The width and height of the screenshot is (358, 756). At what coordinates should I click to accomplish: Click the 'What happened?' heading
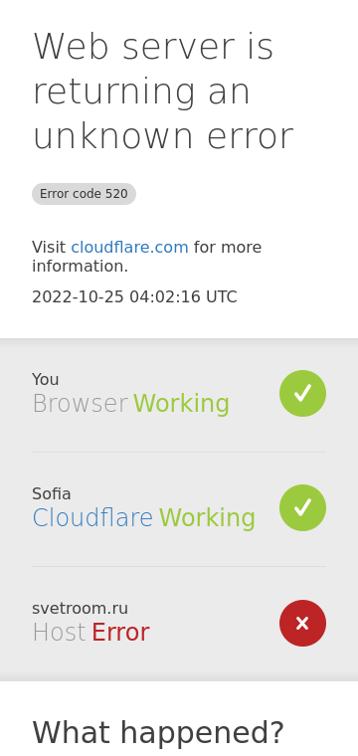click(x=158, y=733)
